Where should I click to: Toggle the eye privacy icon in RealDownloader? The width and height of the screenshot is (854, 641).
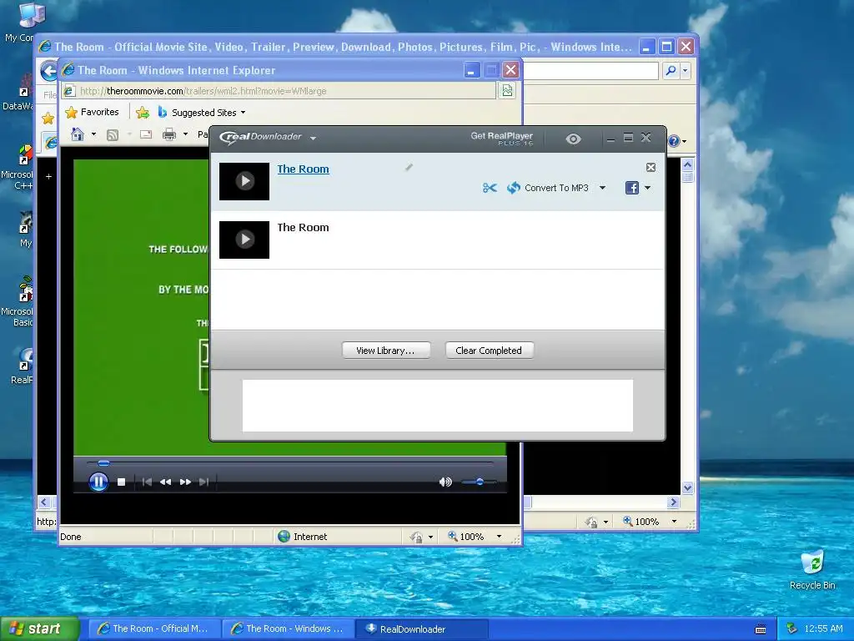click(573, 139)
